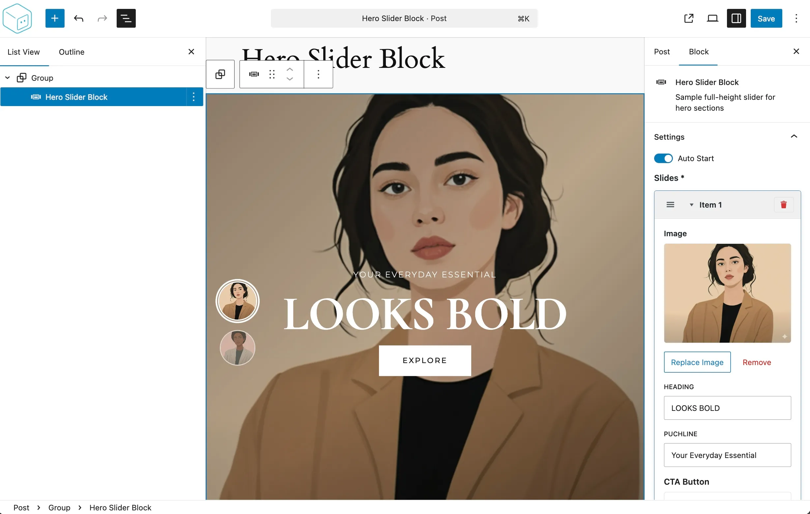Switch to the List View tab
The image size is (810, 514).
click(23, 52)
